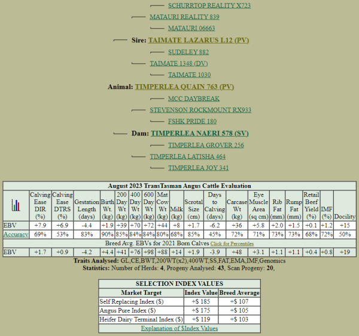The image size is (359, 336).
Task: Open MATAURI REALITY 839 link
Action: [184, 17]
